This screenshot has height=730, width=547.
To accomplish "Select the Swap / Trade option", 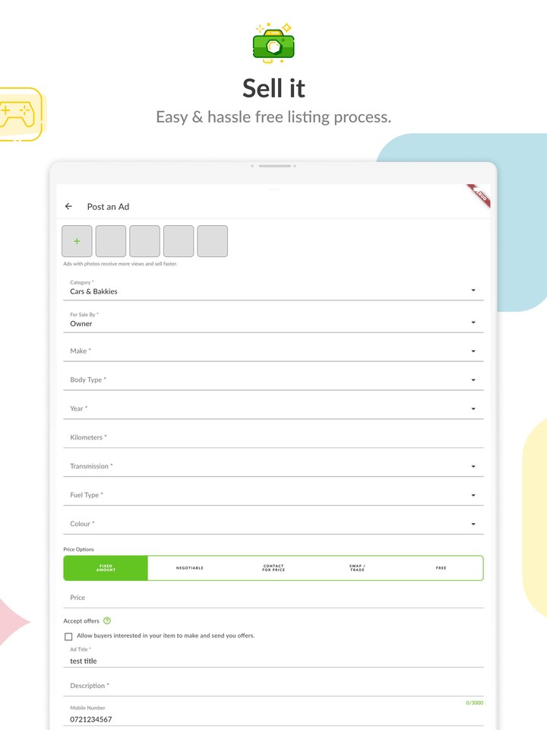I will click(x=357, y=568).
